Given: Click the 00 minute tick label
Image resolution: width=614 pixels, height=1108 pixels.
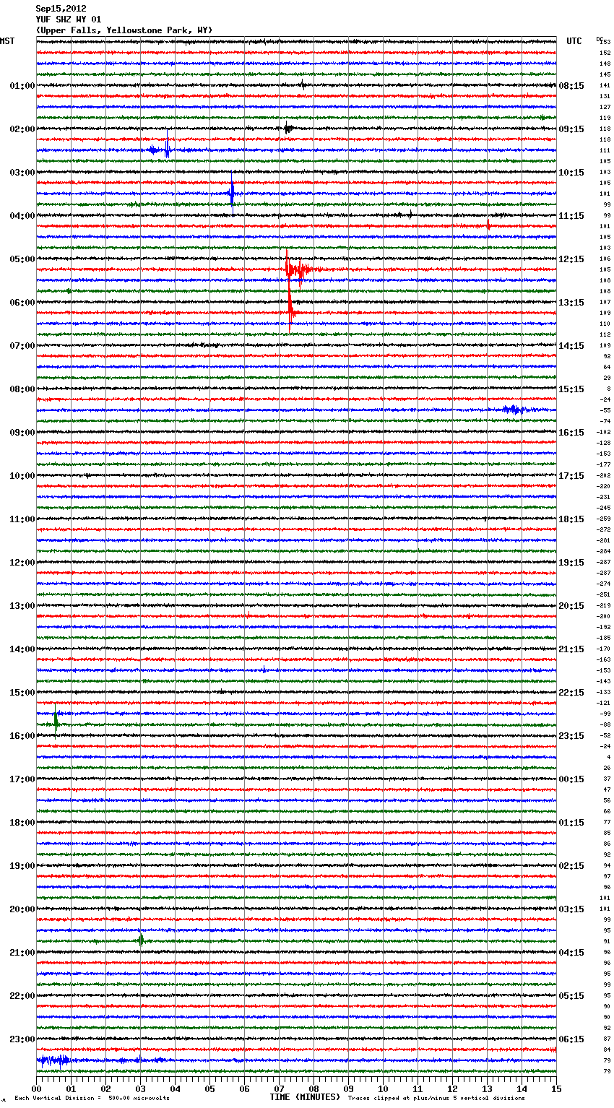Looking at the screenshot, I should pos(37,1088).
